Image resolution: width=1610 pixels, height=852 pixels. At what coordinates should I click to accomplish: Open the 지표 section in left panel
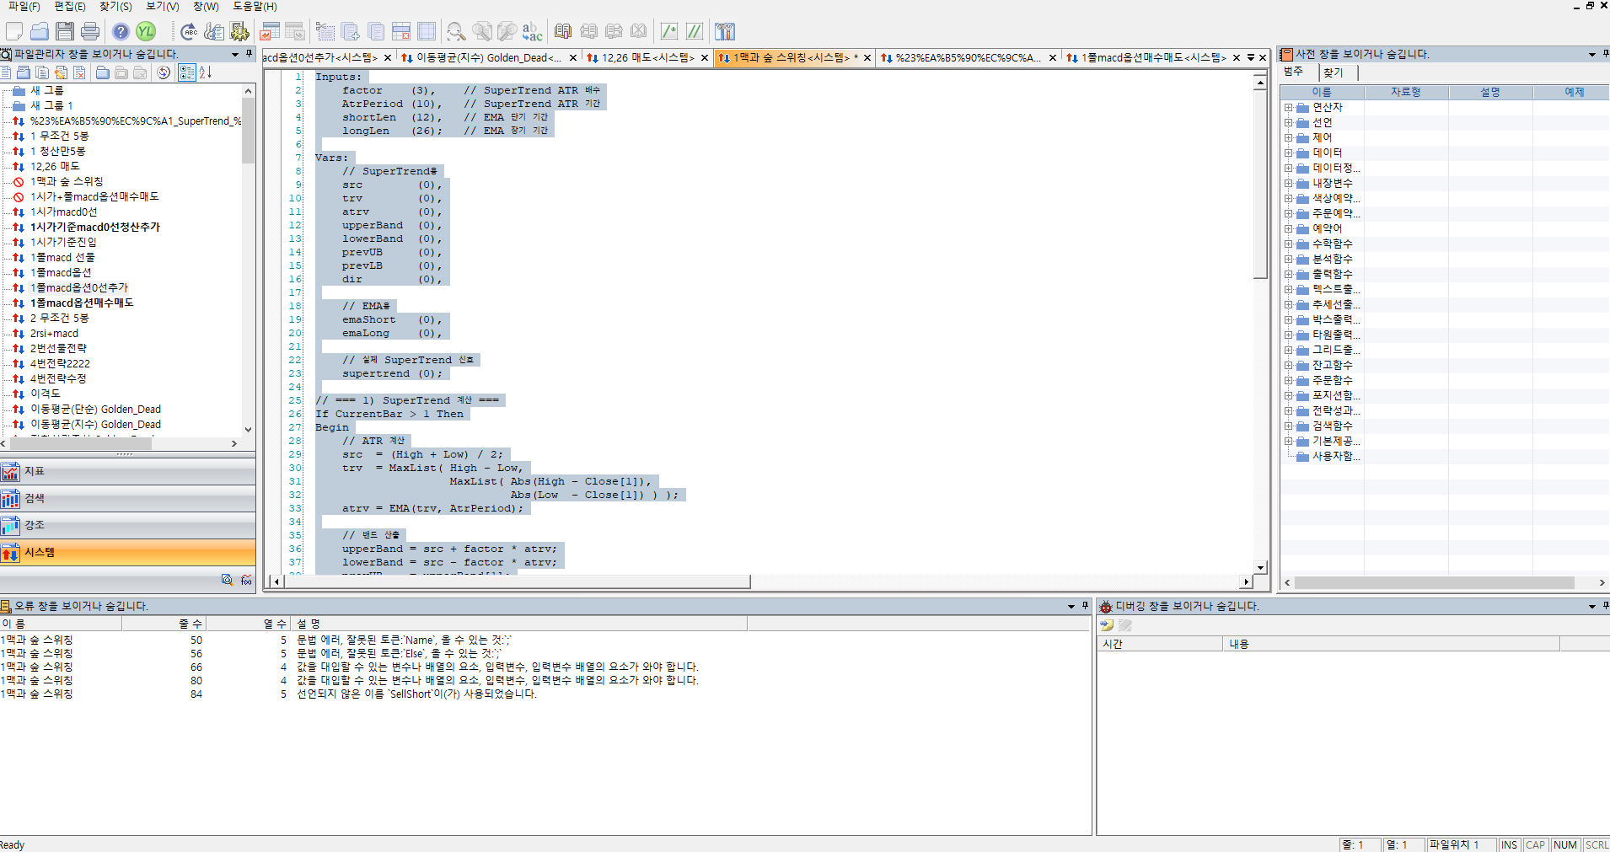[128, 471]
